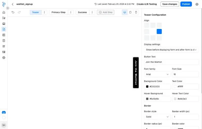Click the Font Size field
Viewport: 202px width, 129px height.
coord(185,74)
